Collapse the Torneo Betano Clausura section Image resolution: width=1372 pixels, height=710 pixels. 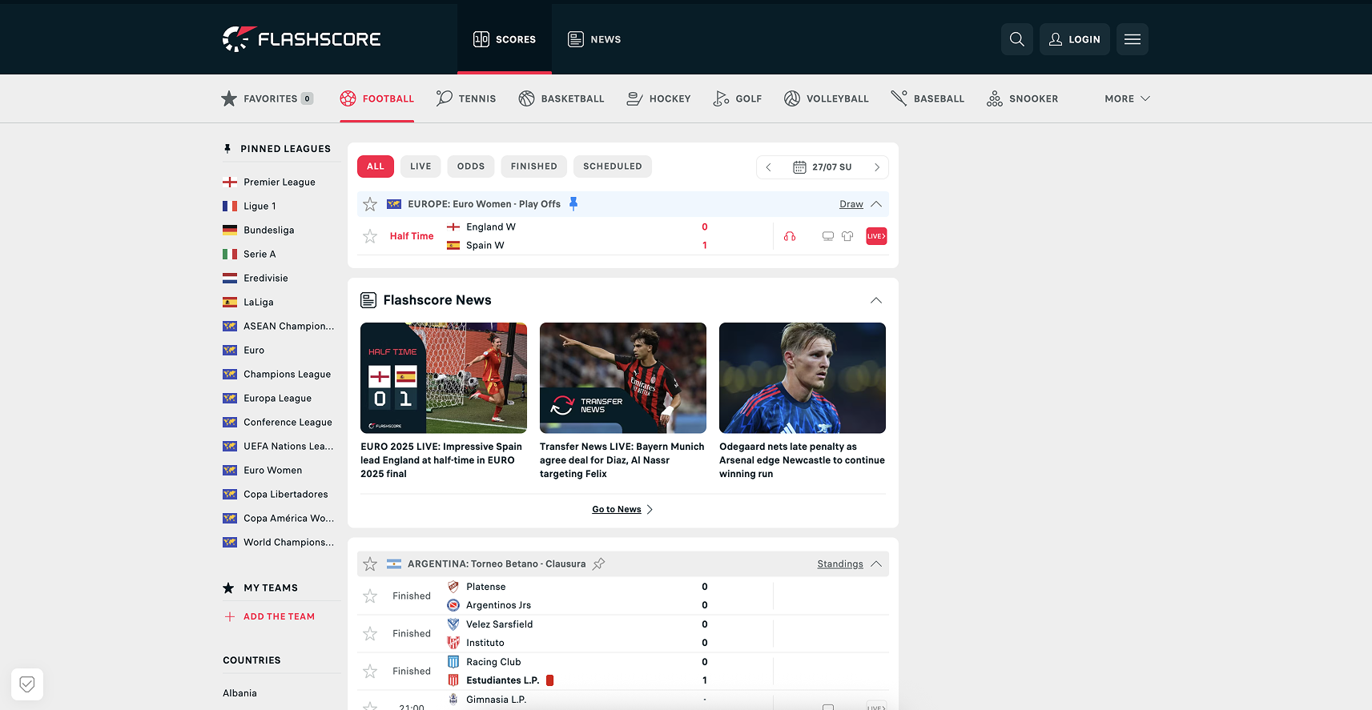[876, 564]
